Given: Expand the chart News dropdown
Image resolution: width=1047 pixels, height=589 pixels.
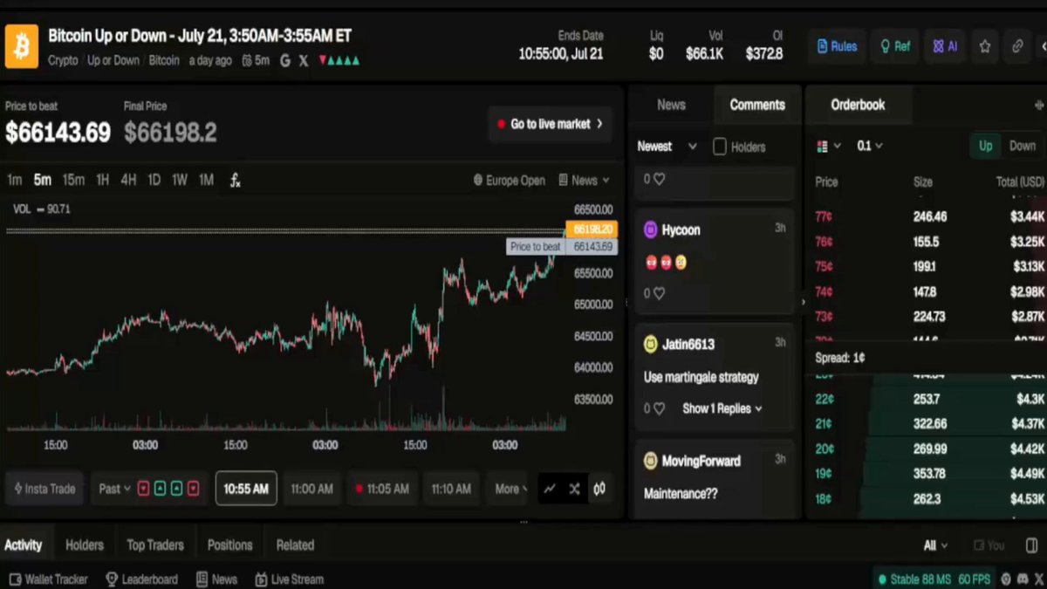Looking at the screenshot, I should tap(584, 181).
